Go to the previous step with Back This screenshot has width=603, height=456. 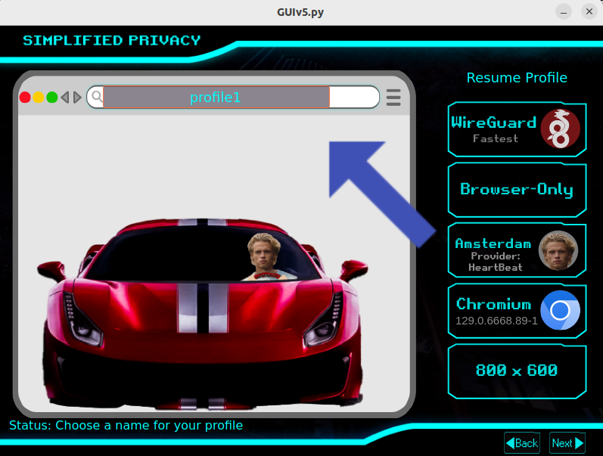pyautogui.click(x=522, y=443)
